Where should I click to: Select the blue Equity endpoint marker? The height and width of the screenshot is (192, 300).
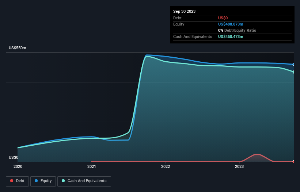point(294,64)
